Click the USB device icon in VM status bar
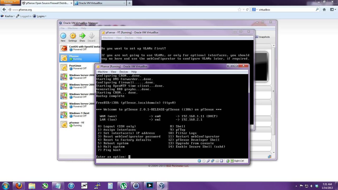The height and width of the screenshot is (190, 338). [x=208, y=161]
